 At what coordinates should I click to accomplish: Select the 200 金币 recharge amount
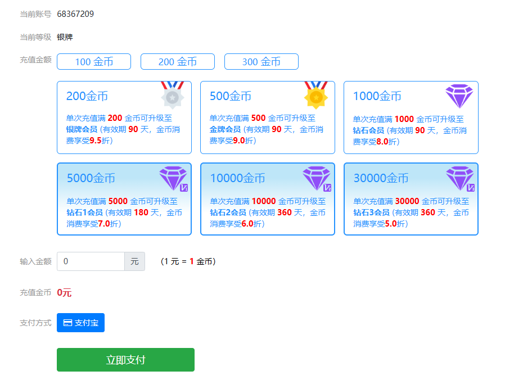(x=178, y=62)
